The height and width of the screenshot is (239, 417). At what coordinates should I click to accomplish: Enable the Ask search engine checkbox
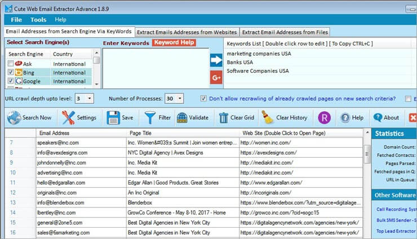10,64
